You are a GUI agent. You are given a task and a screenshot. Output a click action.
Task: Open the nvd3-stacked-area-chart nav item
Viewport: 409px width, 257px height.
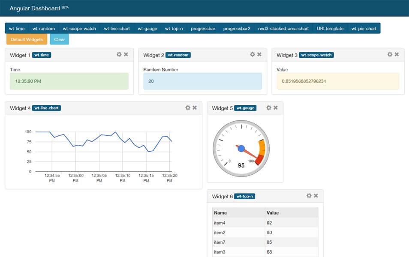[x=283, y=28]
